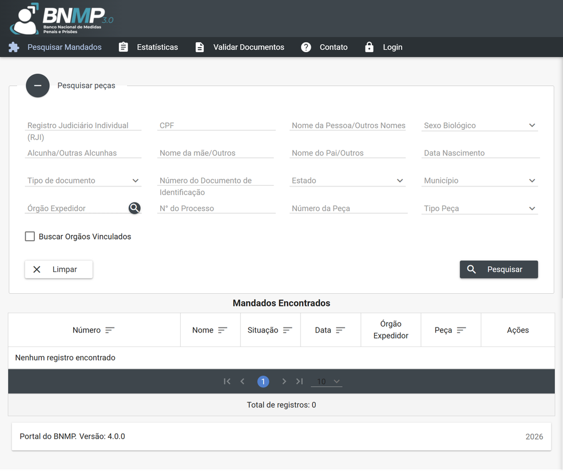563x471 pixels.
Task: Click the BNMP logo in header
Action: 61,19
